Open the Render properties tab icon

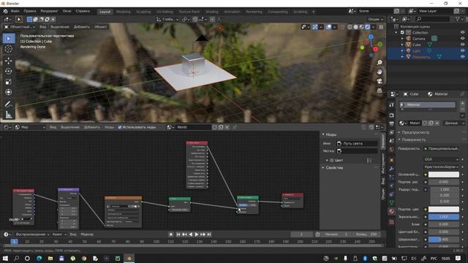tap(392, 115)
